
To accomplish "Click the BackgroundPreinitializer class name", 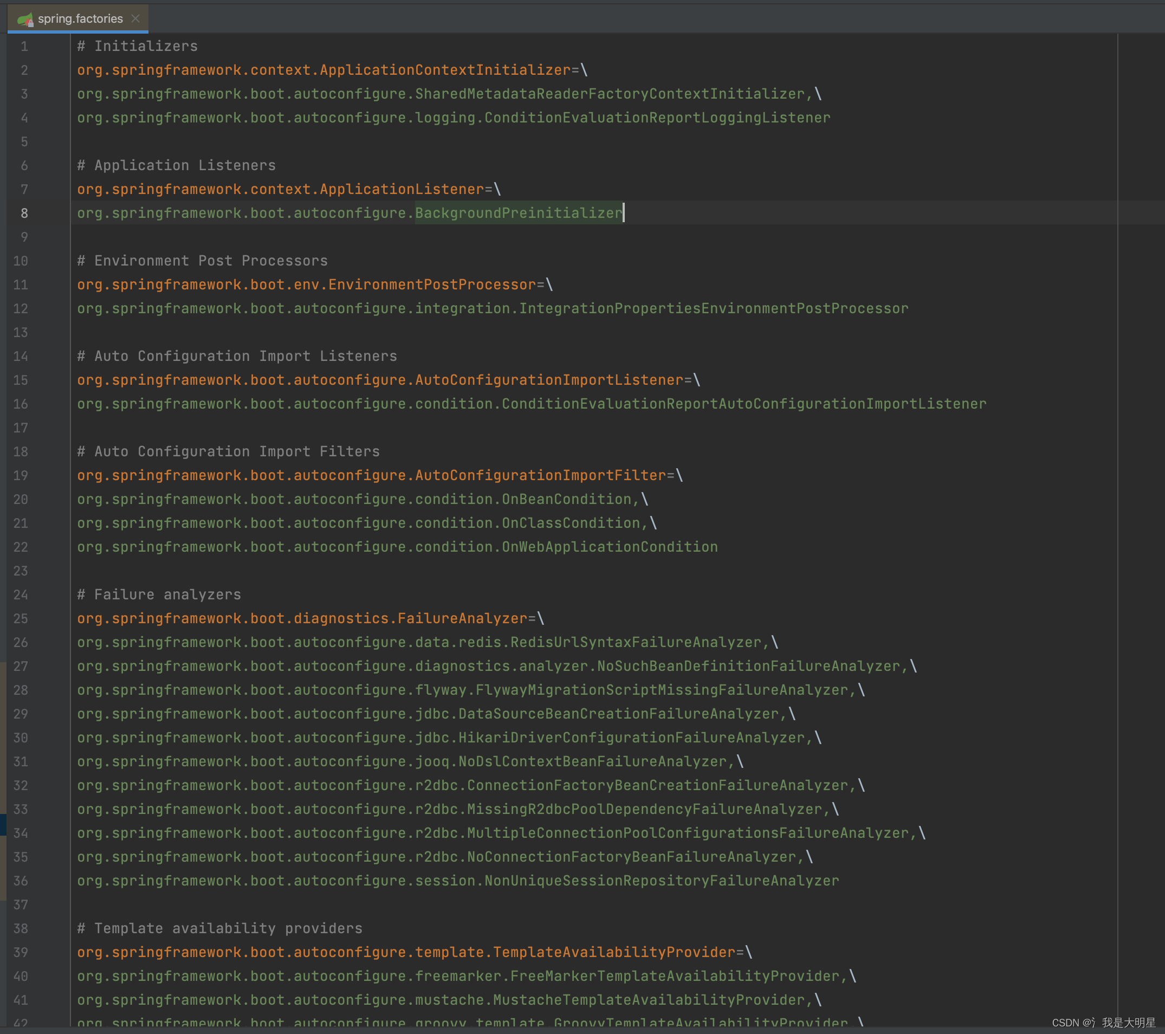I will (519, 213).
